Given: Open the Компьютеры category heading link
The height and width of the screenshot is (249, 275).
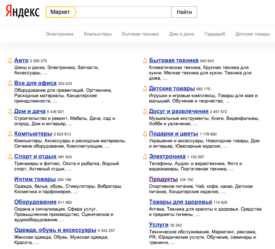Looking at the screenshot, I should [x=33, y=134].
